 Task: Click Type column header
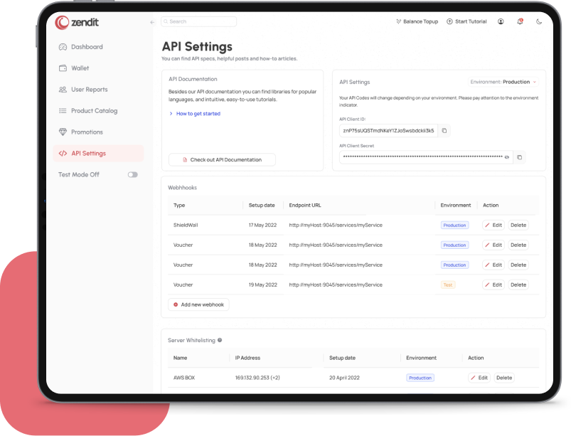coord(179,206)
